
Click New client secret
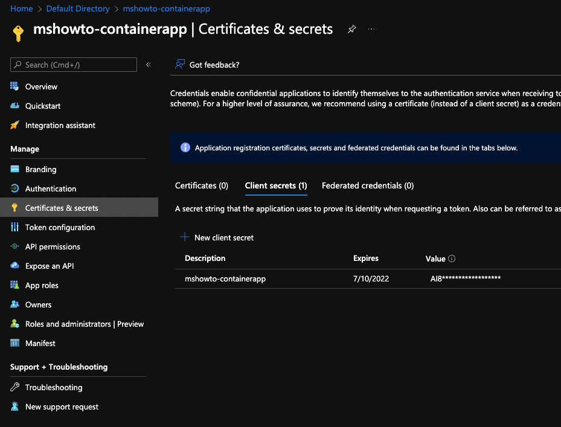(x=224, y=238)
